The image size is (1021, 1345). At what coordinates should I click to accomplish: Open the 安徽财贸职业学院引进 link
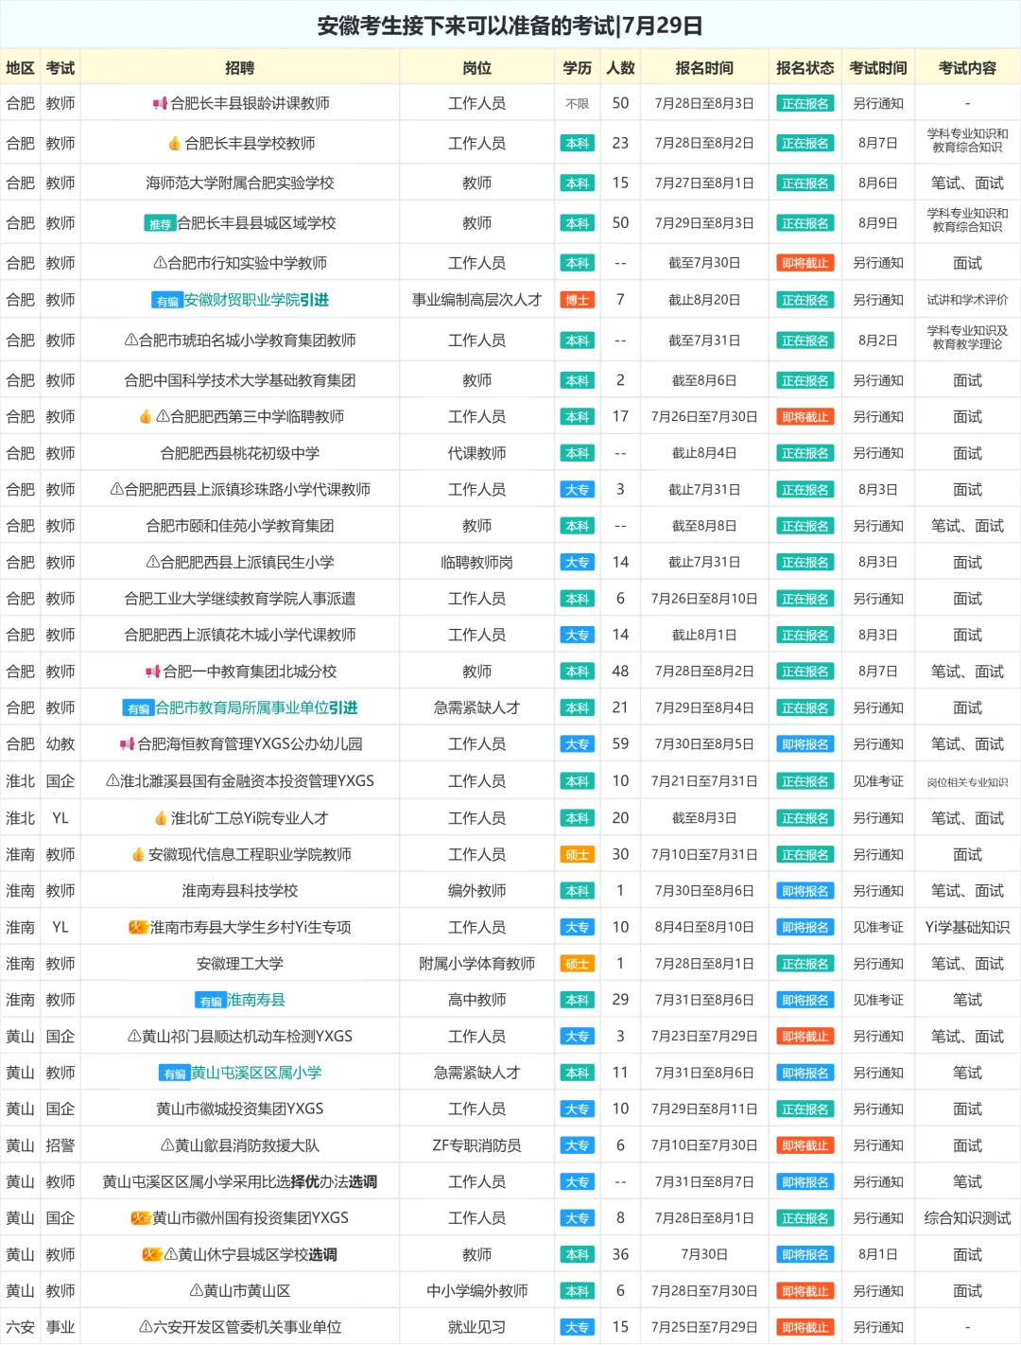[x=256, y=300]
